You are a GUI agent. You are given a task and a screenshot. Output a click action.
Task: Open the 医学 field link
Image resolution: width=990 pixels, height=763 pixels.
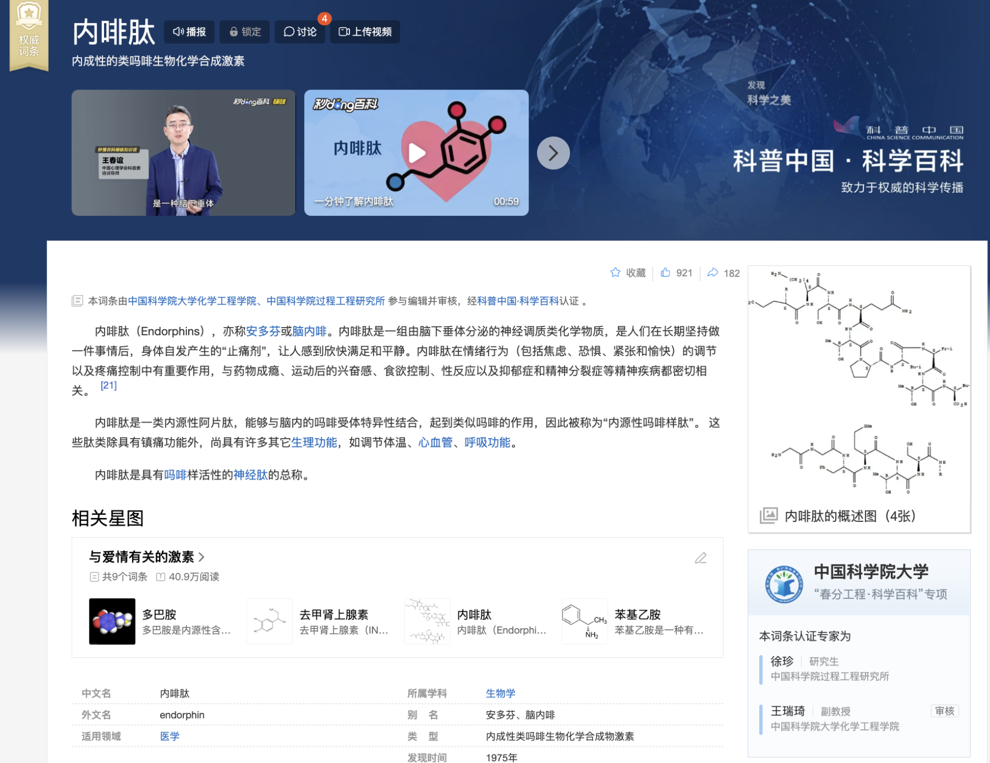pos(170,737)
